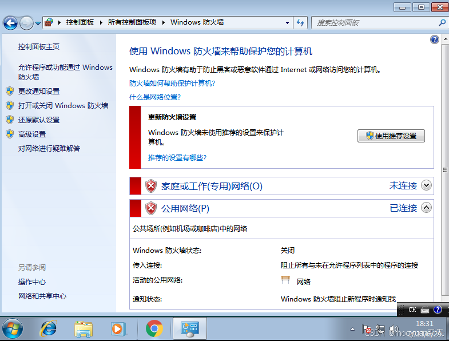Click the firewall icon in address bar
This screenshot has height=341, width=449.
[49, 22]
